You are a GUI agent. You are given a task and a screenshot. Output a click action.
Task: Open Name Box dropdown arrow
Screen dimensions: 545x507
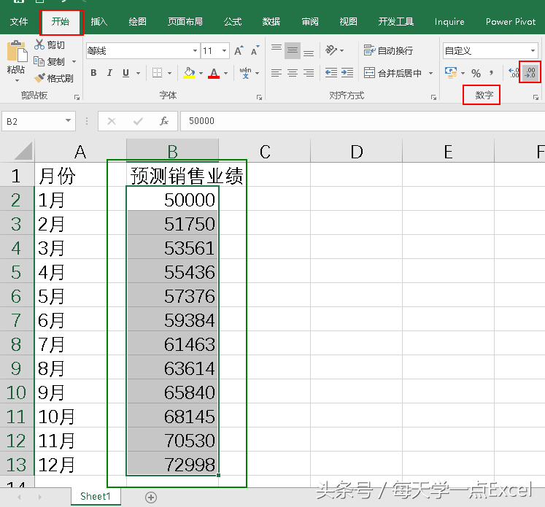point(68,120)
